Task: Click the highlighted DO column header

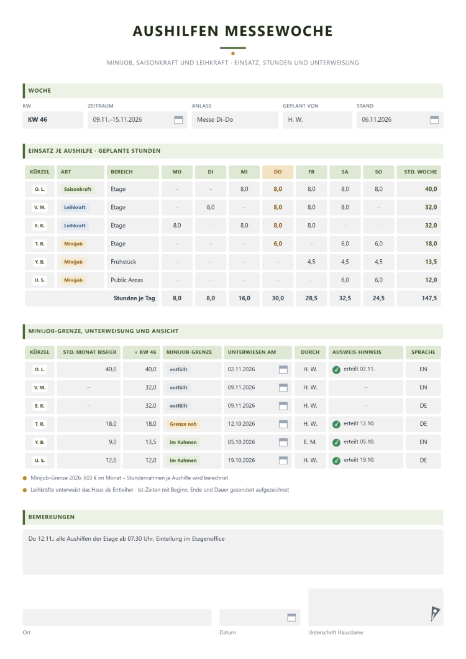Action: pos(278,172)
